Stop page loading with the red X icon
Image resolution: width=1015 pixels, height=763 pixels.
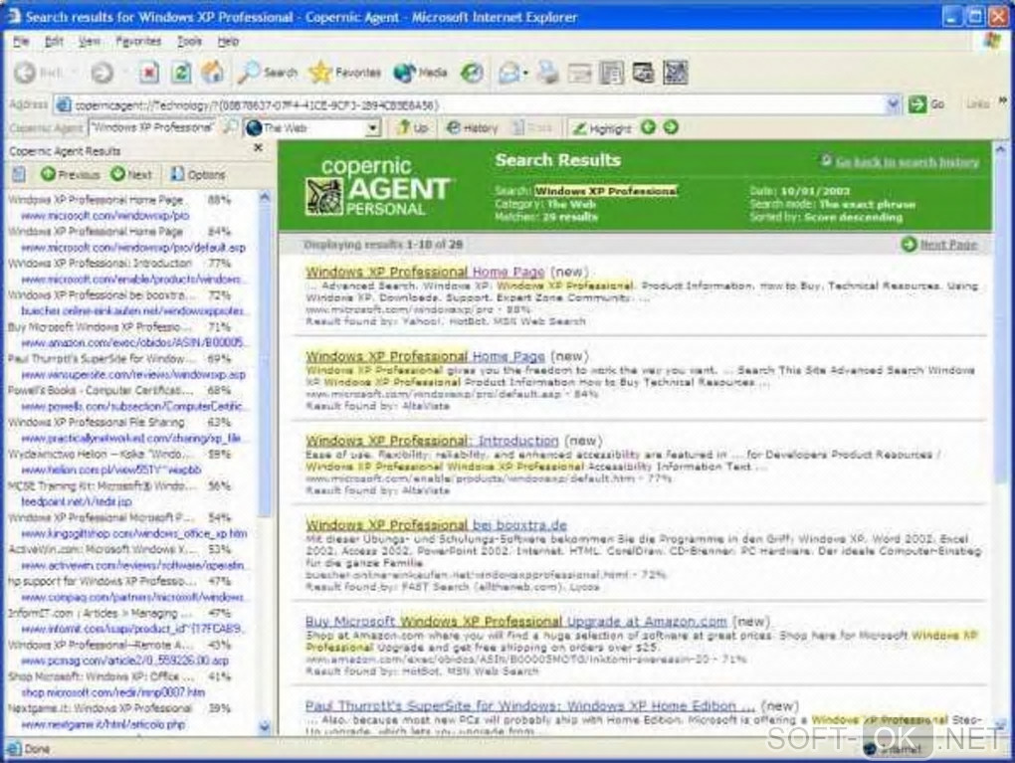pos(149,73)
